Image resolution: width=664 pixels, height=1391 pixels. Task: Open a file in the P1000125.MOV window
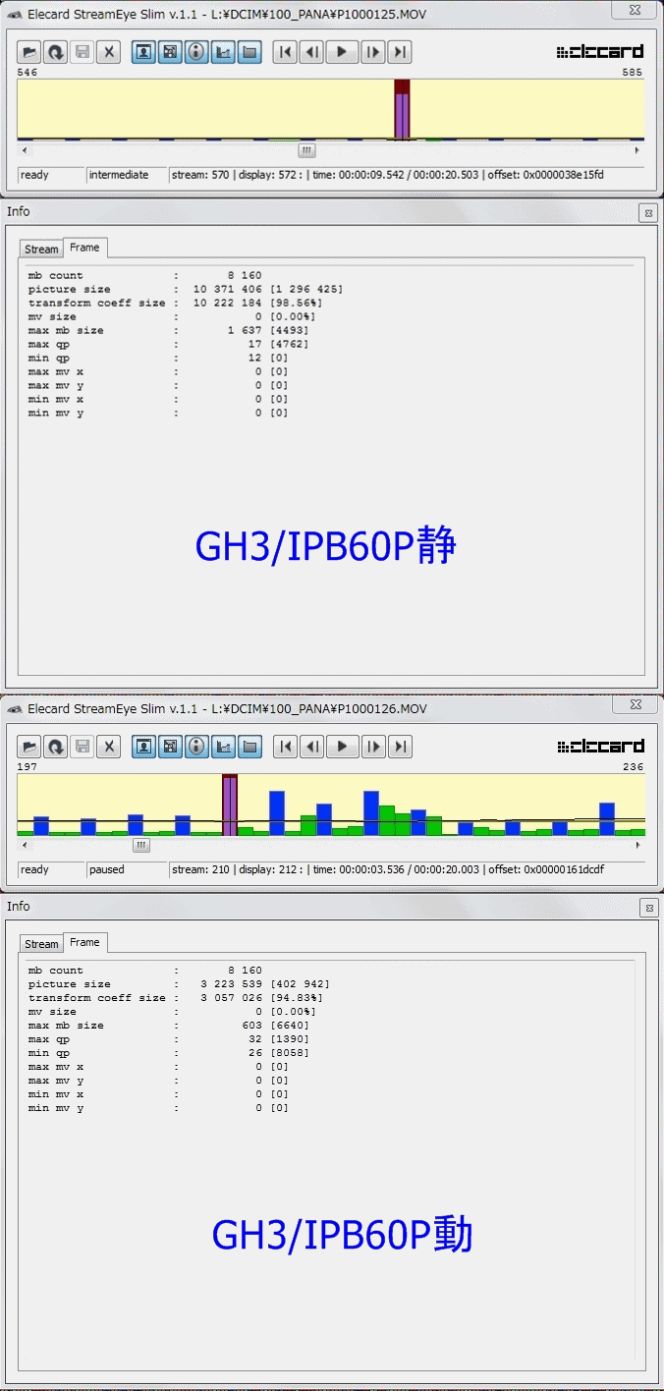point(29,52)
